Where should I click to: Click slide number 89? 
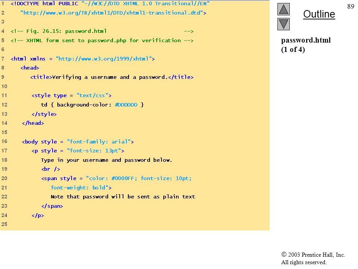click(351, 6)
